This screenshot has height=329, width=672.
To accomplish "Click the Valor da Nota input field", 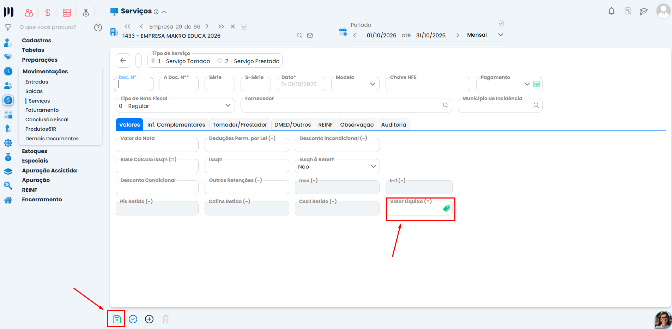I will (x=157, y=145).
